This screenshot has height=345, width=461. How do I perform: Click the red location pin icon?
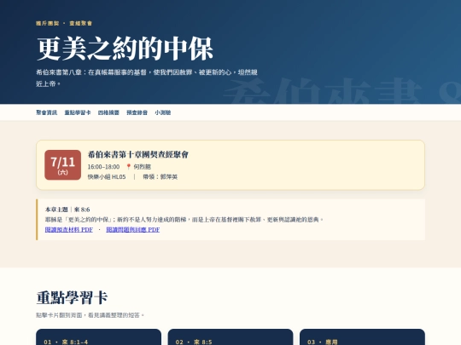[x=128, y=167]
